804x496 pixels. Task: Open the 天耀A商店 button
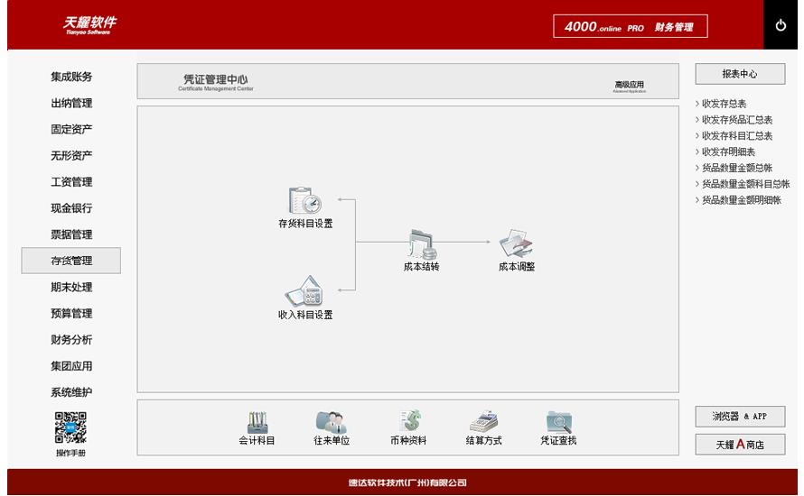[x=740, y=444]
